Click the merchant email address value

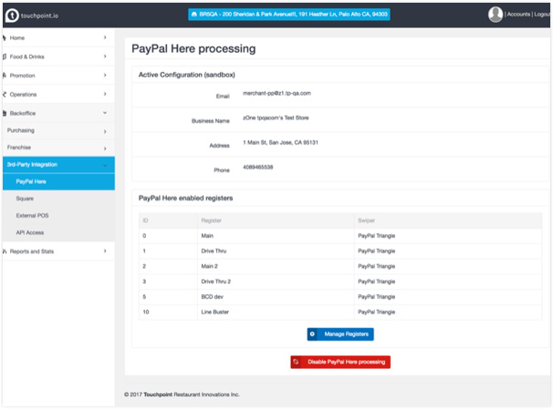276,93
